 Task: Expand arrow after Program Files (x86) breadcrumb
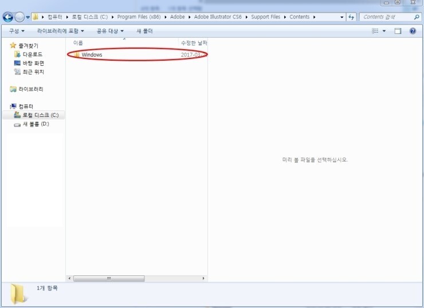click(x=166, y=17)
